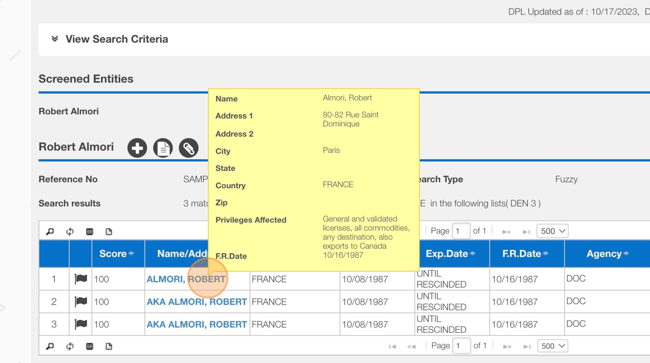650x363 pixels.
Task: Click the document icon beside Robert Almori
Action: 163,148
